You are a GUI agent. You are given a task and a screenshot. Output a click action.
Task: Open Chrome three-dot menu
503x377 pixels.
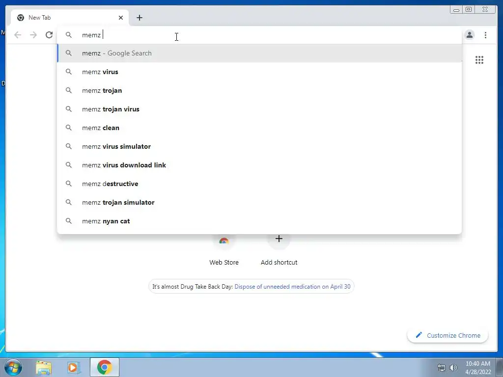point(485,35)
